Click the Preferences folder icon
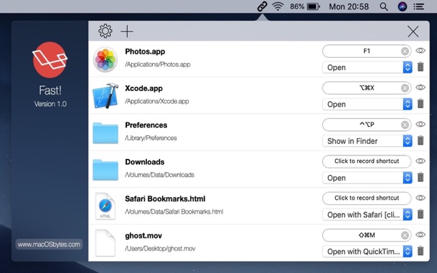437x273 pixels. pyautogui.click(x=105, y=133)
